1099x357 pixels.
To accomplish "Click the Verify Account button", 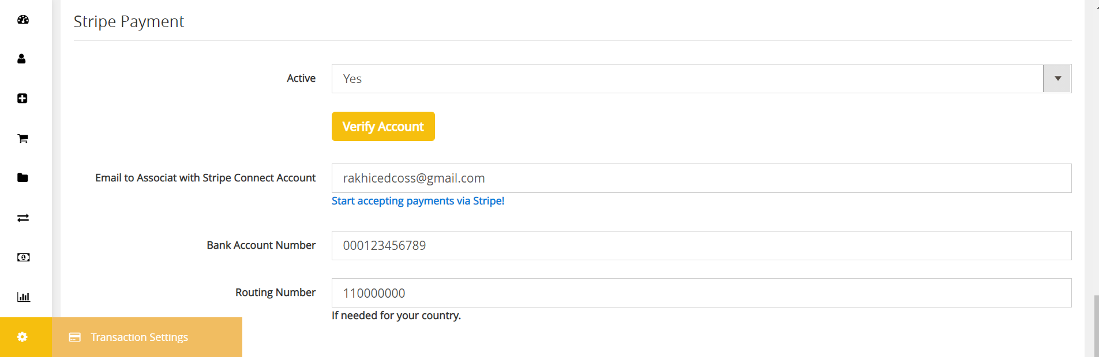I will [x=383, y=127].
